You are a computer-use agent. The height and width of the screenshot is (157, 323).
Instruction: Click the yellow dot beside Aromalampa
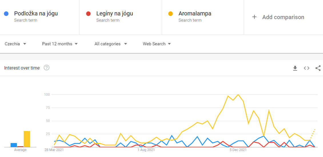coord(171,14)
